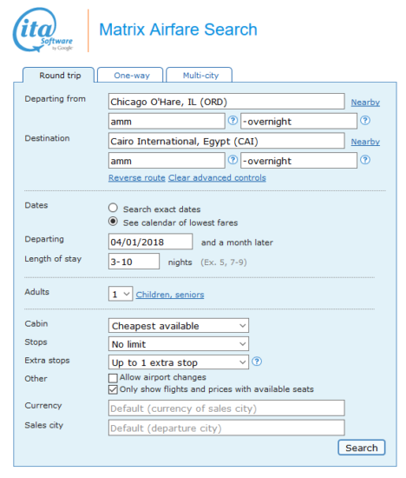Select Search exact dates radio button
406x478 pixels.
(113, 208)
